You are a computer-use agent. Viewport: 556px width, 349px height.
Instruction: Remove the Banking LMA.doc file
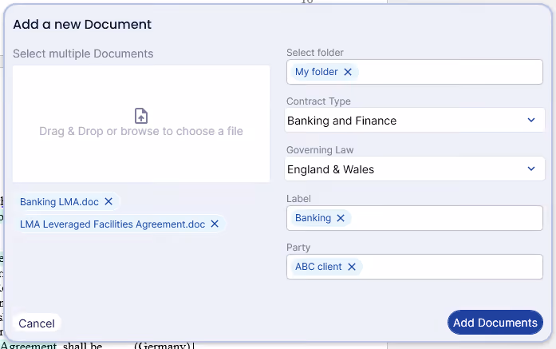click(x=108, y=201)
